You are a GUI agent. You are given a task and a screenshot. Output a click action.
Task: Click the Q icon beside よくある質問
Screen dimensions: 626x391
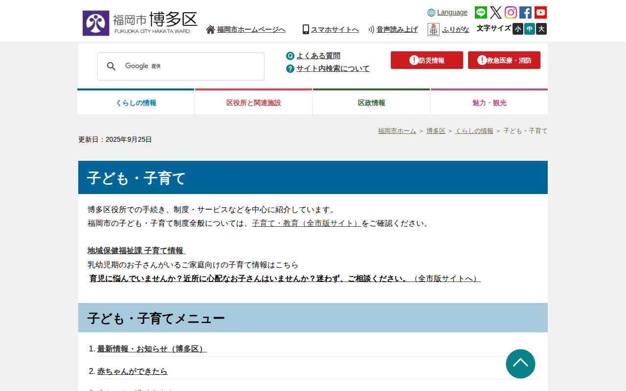click(290, 56)
